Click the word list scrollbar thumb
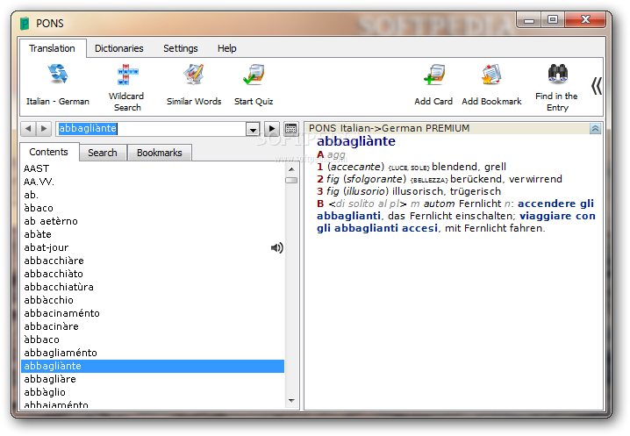The height and width of the screenshot is (436, 630). [x=291, y=180]
